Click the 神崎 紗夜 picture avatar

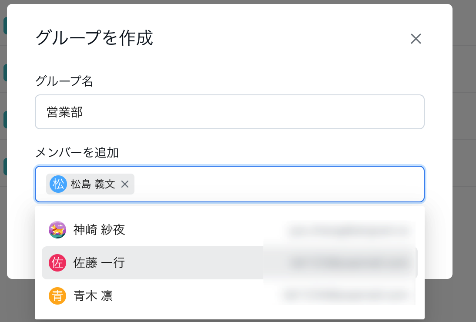point(57,230)
